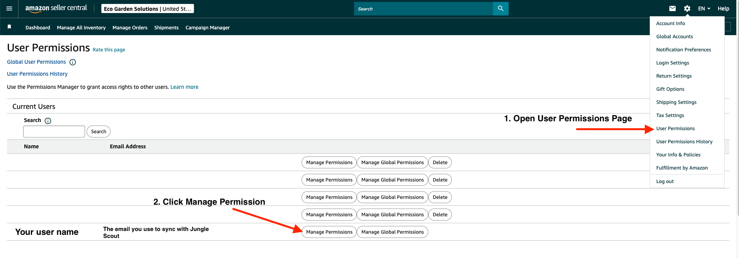Image resolution: width=739 pixels, height=258 pixels.
Task: Click Manage Permissions in third user row
Action: [329, 197]
